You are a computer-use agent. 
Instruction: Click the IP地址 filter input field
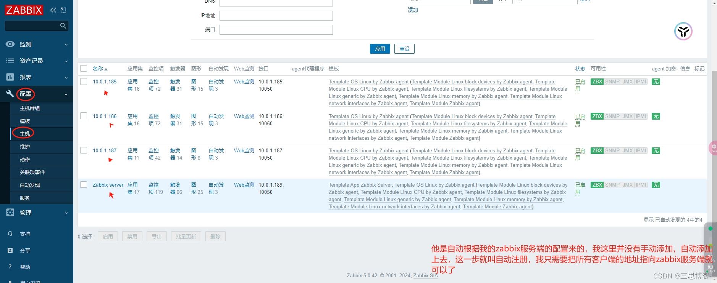[276, 16]
